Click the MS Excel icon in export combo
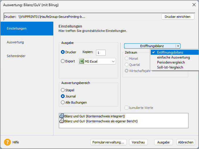The image size is (199, 149). 81,61
